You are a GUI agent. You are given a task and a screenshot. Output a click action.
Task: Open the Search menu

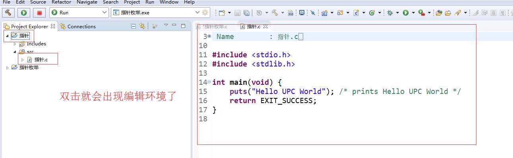click(x=110, y=2)
